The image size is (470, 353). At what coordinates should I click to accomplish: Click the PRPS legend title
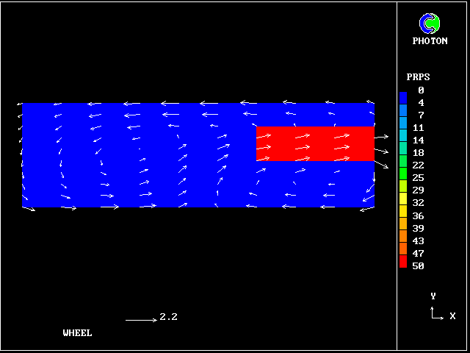tap(418, 76)
